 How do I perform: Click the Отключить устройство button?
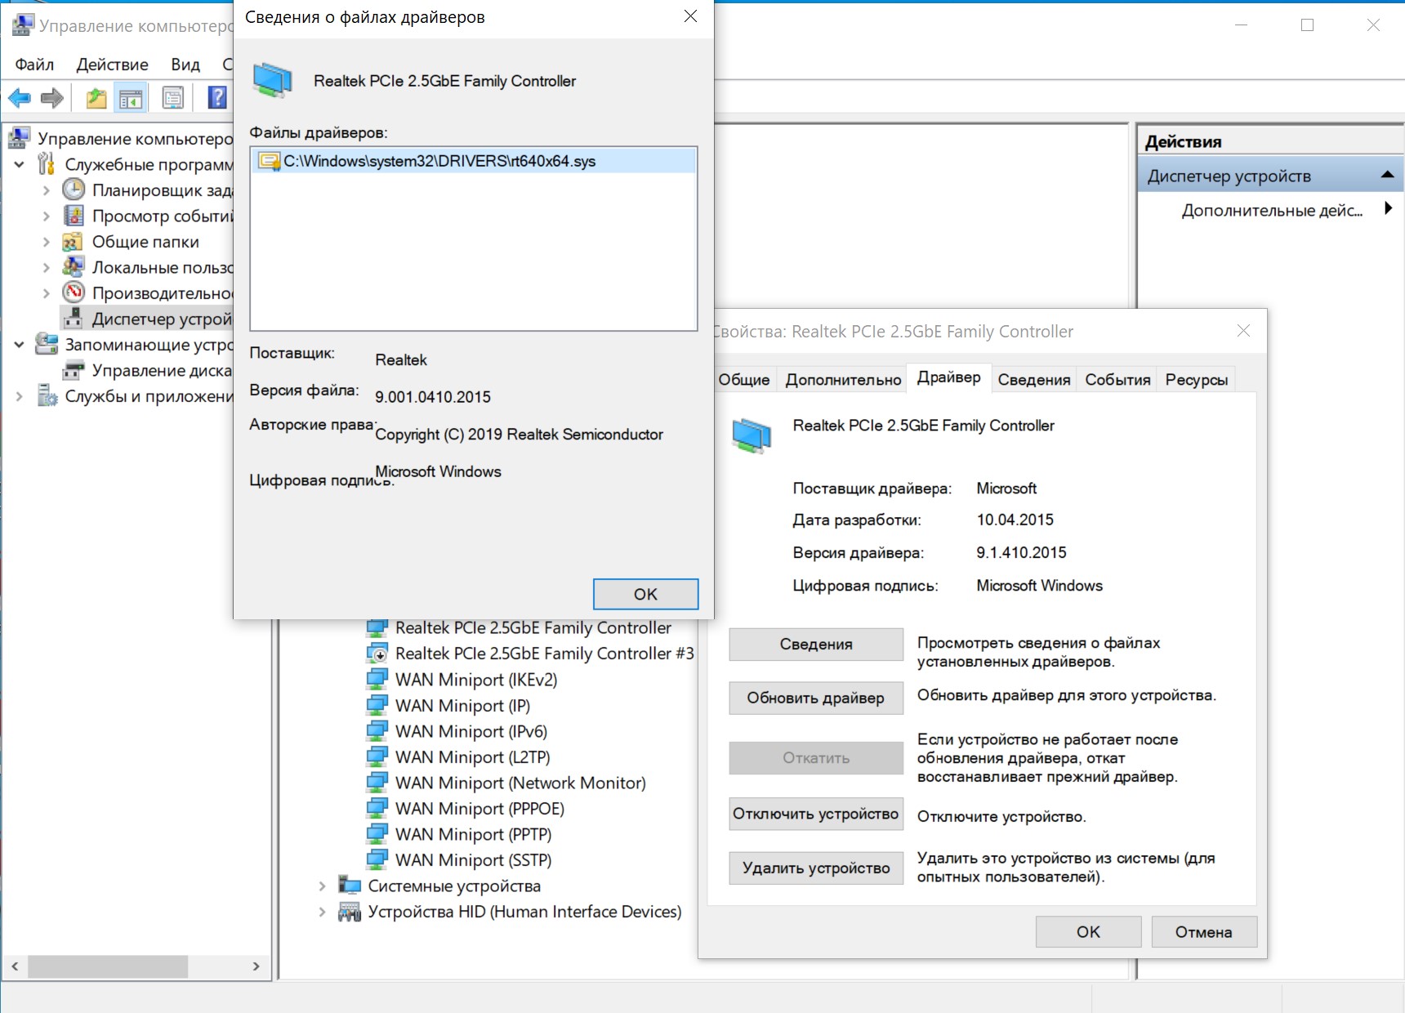[x=816, y=814]
